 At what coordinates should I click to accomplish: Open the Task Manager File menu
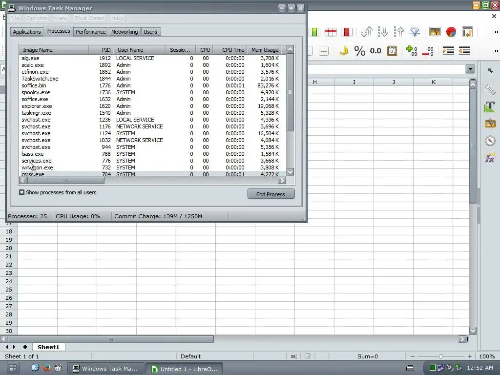(15, 18)
